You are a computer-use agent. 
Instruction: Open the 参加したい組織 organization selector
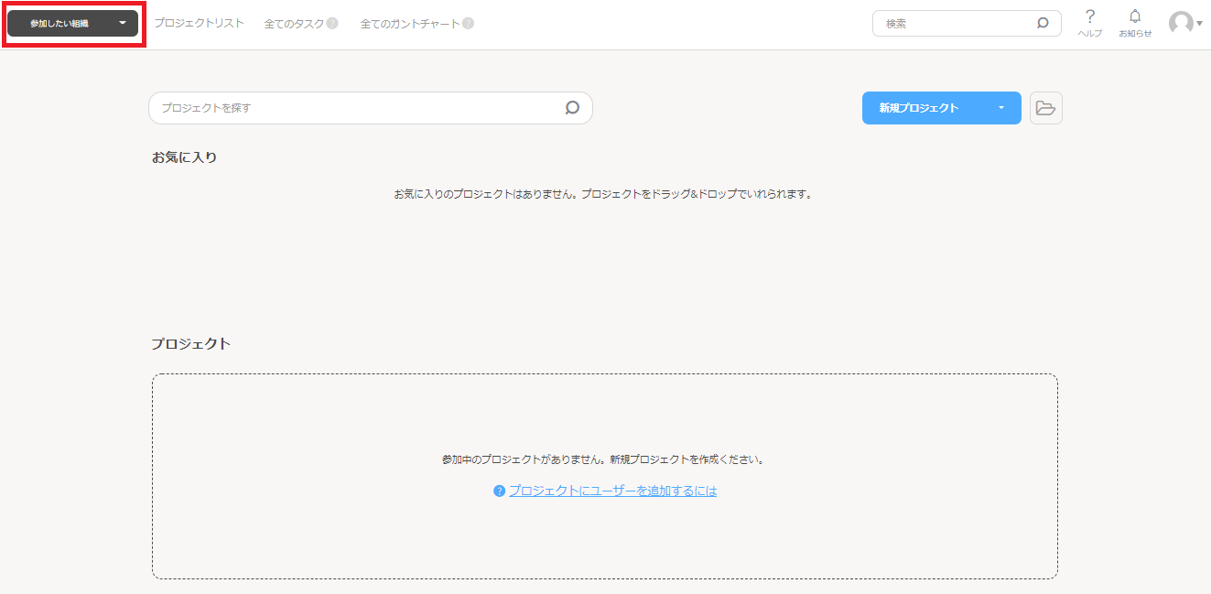72,23
